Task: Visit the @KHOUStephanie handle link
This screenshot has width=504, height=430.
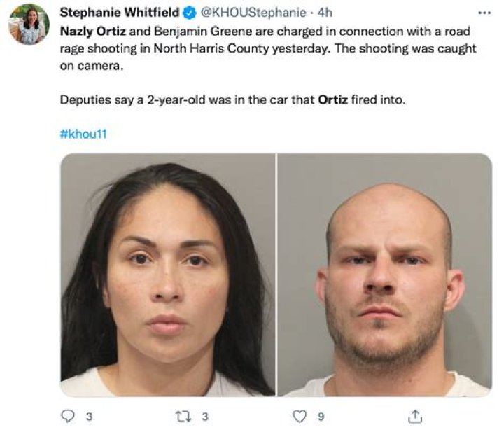Action: 253,13
